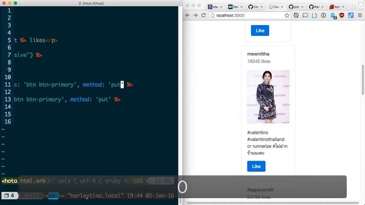Click the 'hoto.html.erb' filename in vim statusline
Image resolution: width=365 pixels, height=205 pixels.
pyautogui.click(x=23, y=181)
